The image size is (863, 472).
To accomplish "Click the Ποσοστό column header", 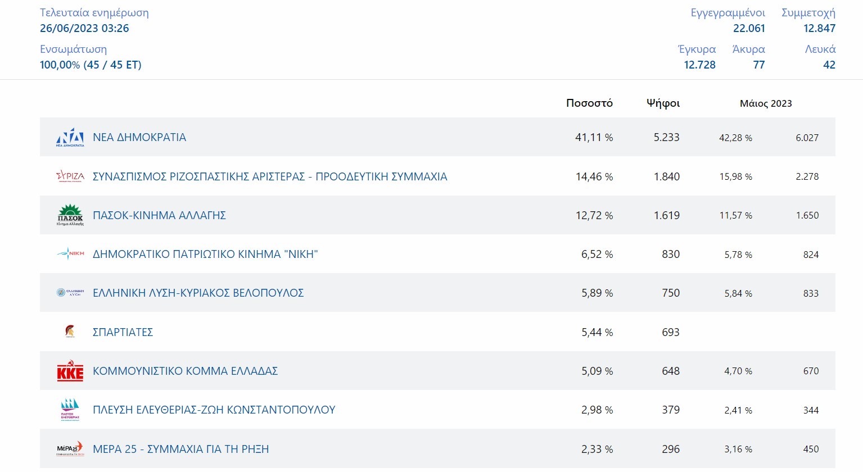I will coord(589,103).
